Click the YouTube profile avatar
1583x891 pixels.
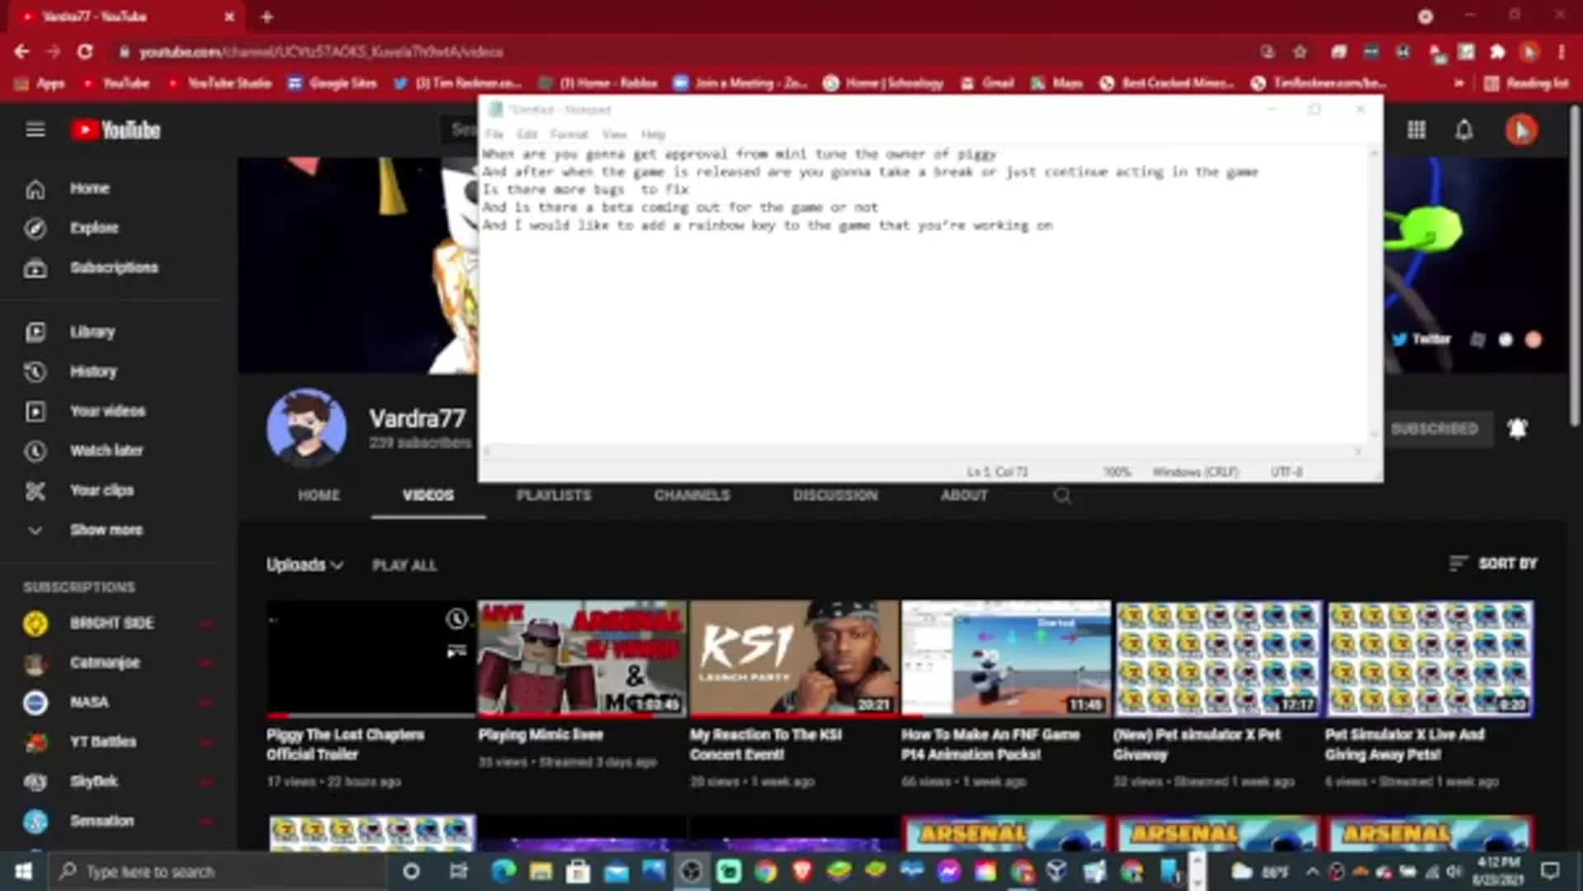coord(1521,130)
